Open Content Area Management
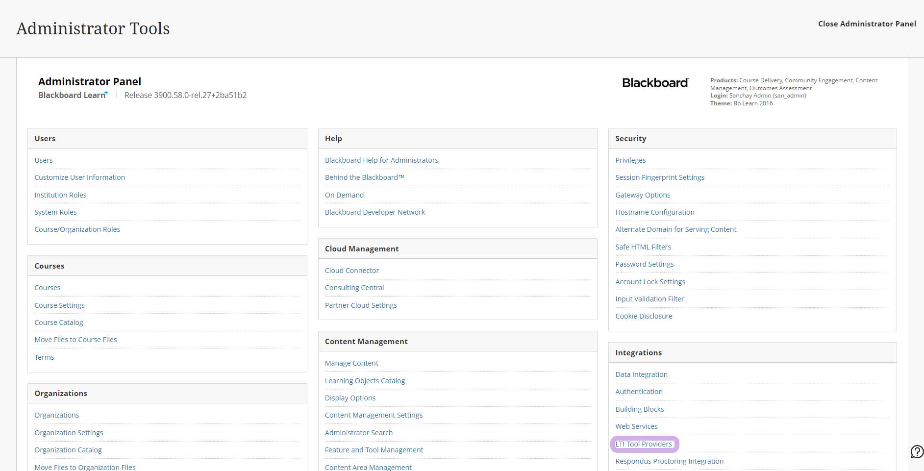 368,467
